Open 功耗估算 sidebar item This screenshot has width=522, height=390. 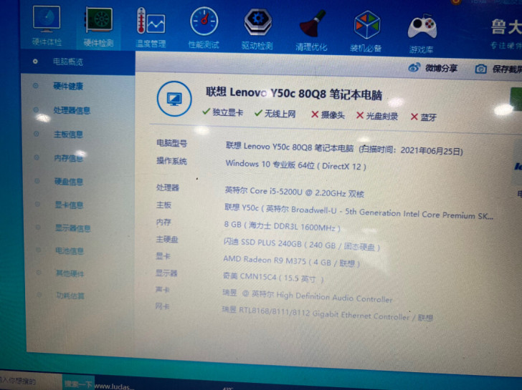70,296
